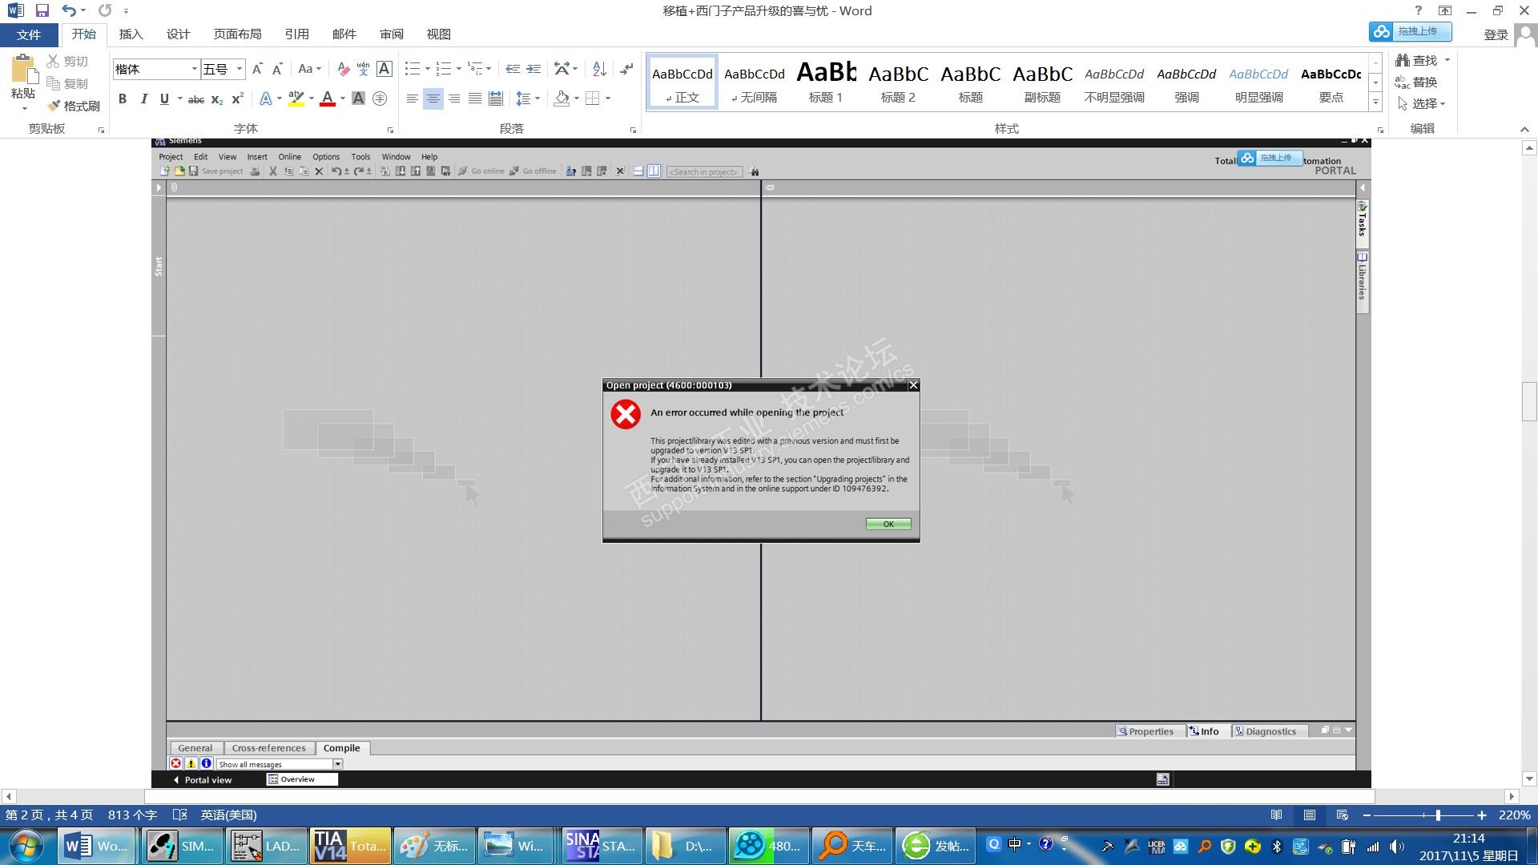Toggle Bold formatting
This screenshot has width=1538, height=865.
(123, 99)
